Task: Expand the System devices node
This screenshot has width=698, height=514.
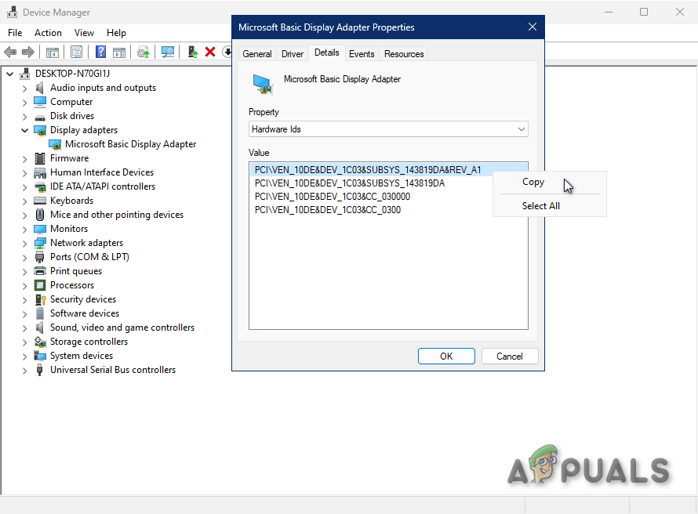Action: point(24,356)
